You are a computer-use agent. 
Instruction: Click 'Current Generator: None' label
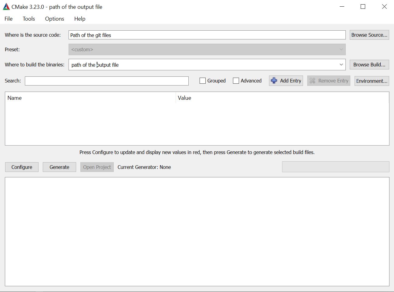[x=144, y=167]
